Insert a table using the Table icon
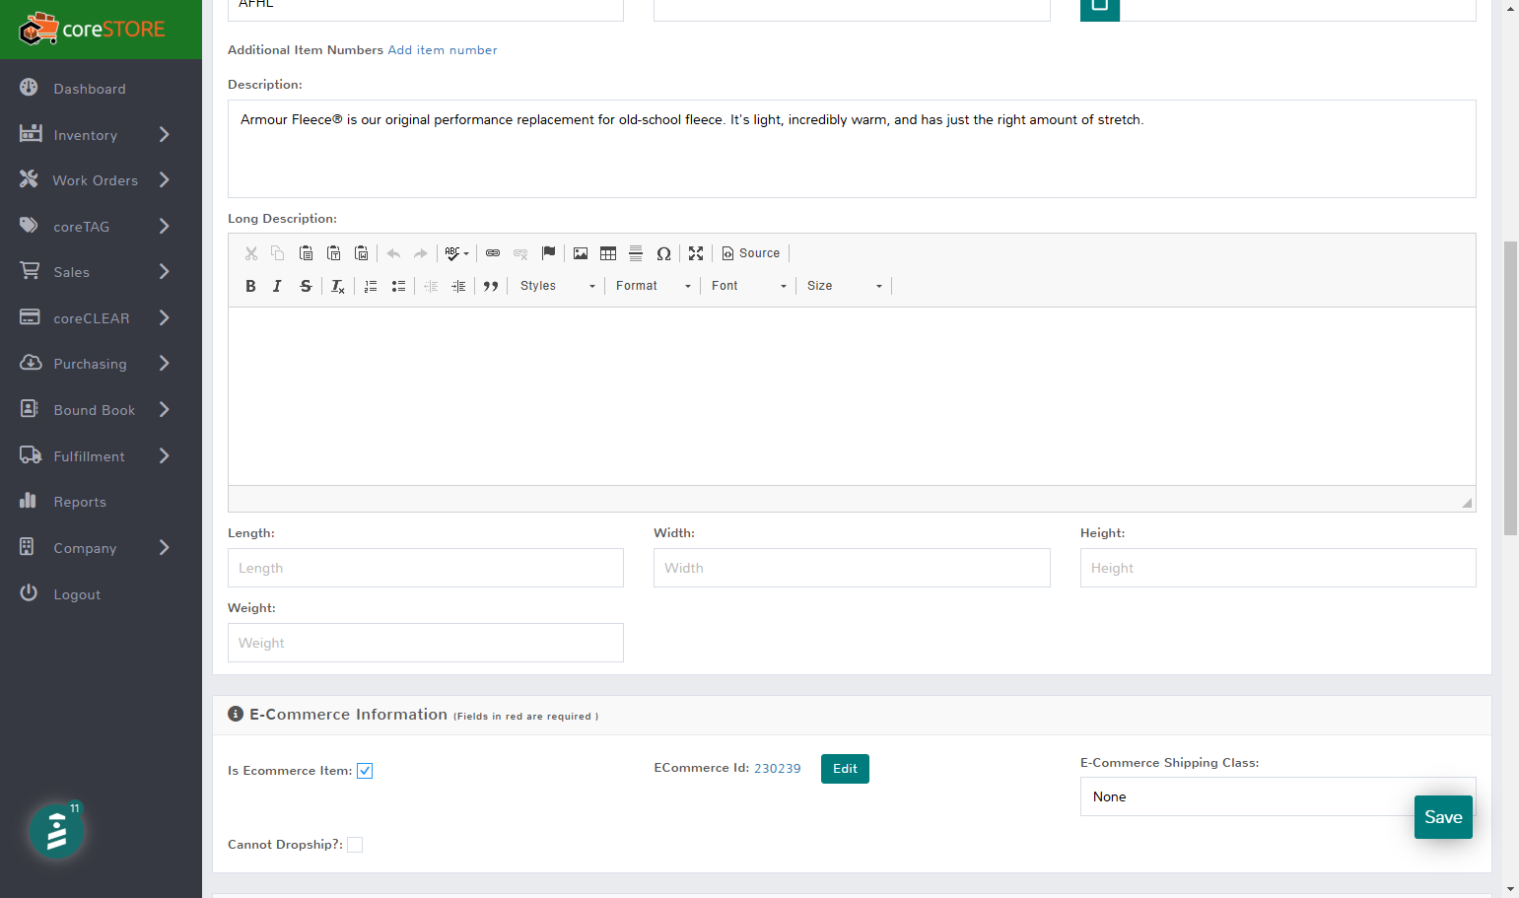This screenshot has width=1519, height=898. pyautogui.click(x=608, y=253)
